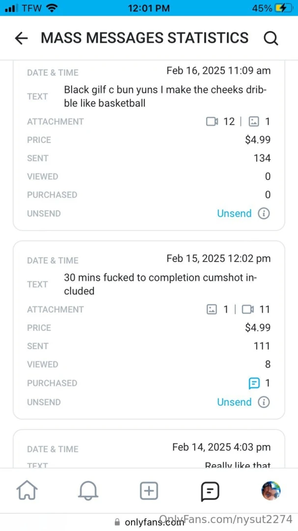Tap the back arrow in the header
Viewport: 298px width, 531px height.
[x=21, y=38]
